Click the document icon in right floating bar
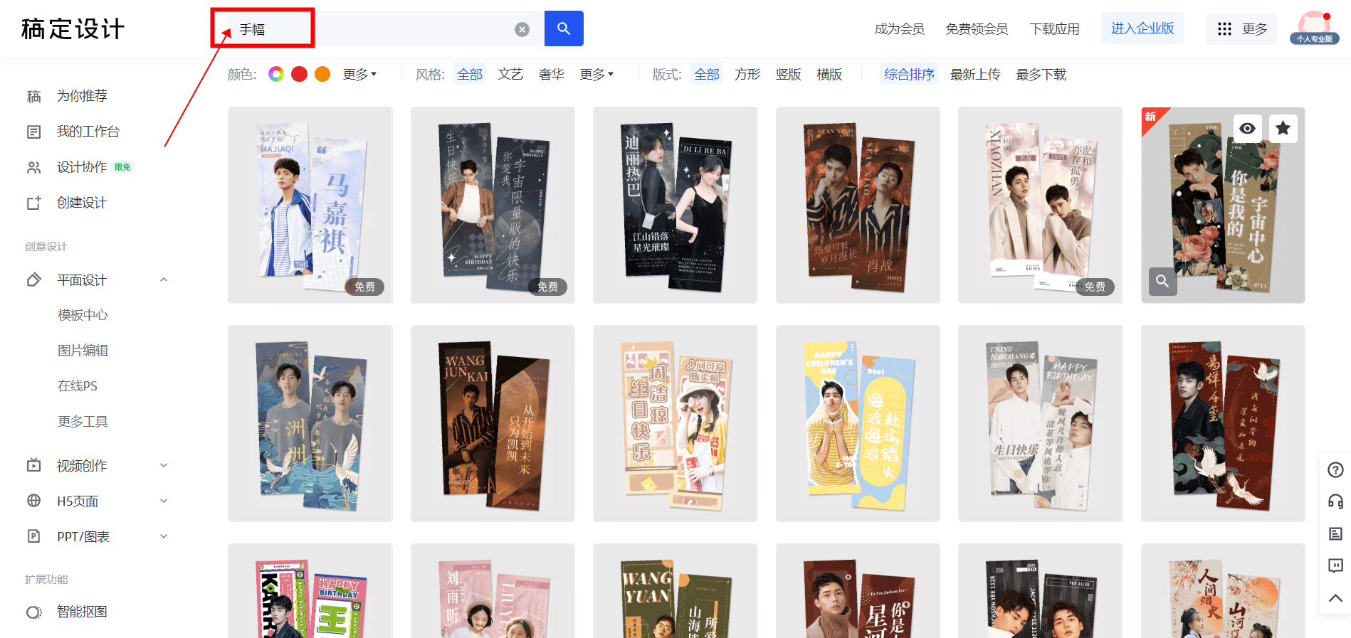Image resolution: width=1351 pixels, height=638 pixels. click(x=1335, y=533)
